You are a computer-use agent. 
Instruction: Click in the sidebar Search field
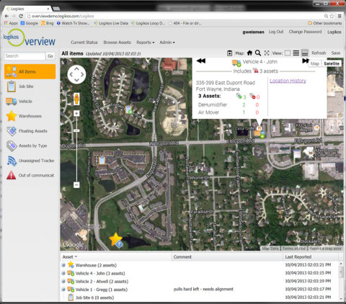(x=25, y=56)
